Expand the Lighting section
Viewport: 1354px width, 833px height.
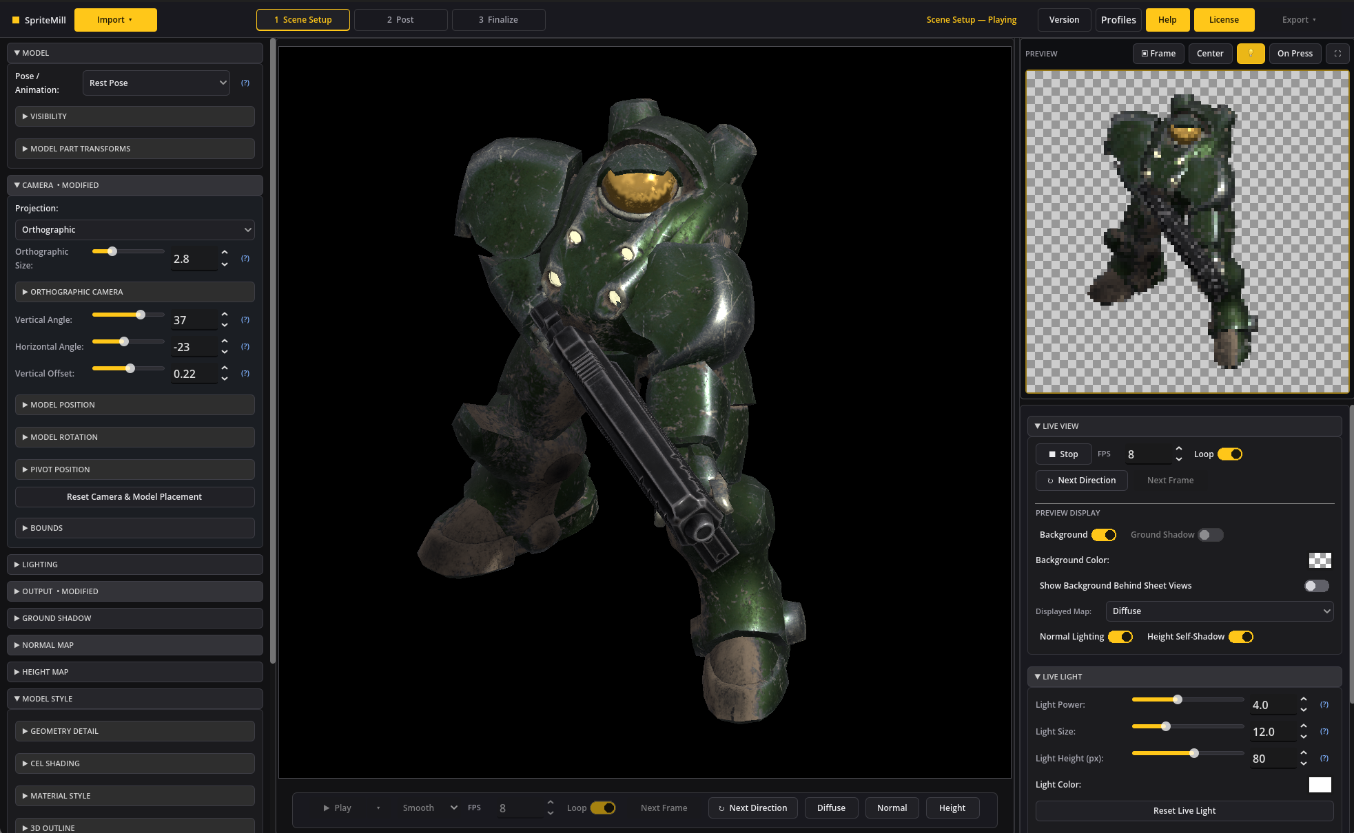click(x=135, y=565)
